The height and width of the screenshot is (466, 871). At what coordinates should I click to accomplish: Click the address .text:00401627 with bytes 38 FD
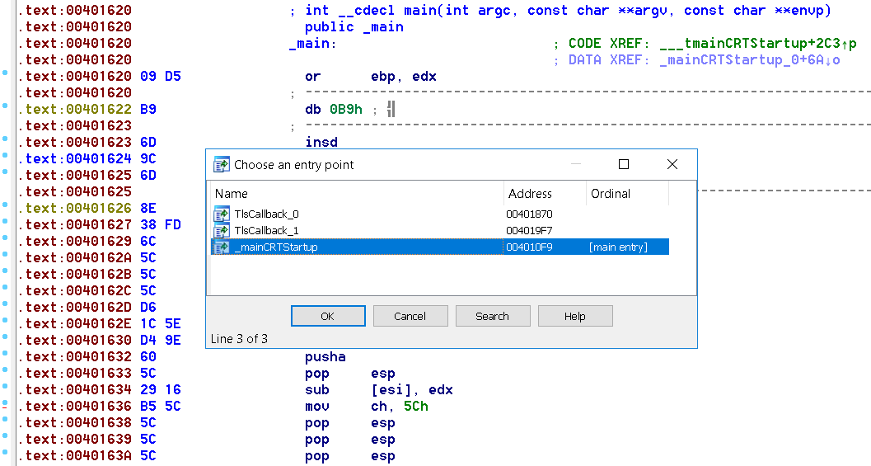point(74,224)
